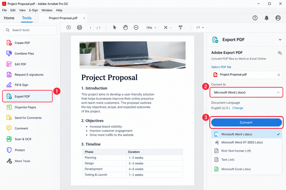Click the blue Convert button
The height and width of the screenshot is (190, 286).
[246, 122]
